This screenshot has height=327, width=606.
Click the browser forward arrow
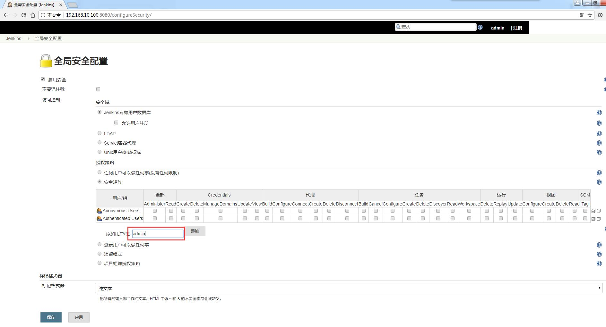(x=15, y=15)
